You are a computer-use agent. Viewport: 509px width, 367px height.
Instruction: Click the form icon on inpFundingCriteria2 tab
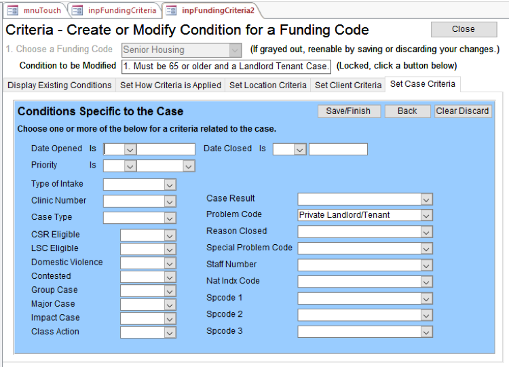click(170, 10)
